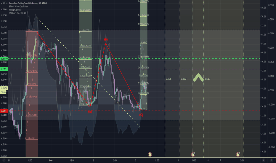Select the Elliott Wave Oscillator legend
This screenshot has height=163, width=276.
pos(18,7)
